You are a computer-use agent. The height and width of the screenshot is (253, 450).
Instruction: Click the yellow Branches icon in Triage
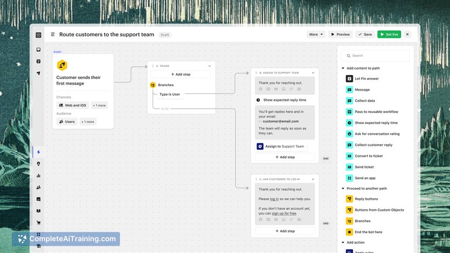pyautogui.click(x=153, y=85)
